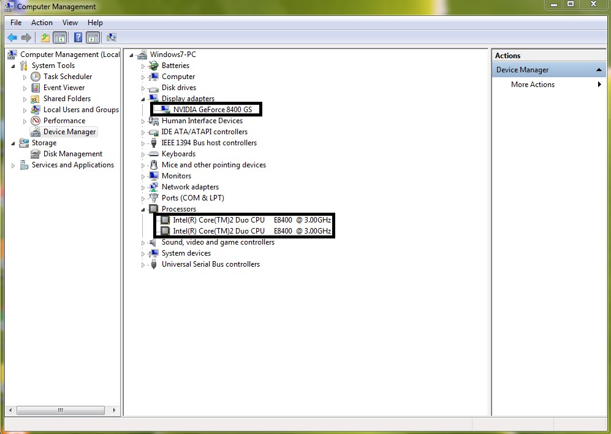Click the Disk Management icon
The height and width of the screenshot is (434, 611).
pyautogui.click(x=36, y=154)
